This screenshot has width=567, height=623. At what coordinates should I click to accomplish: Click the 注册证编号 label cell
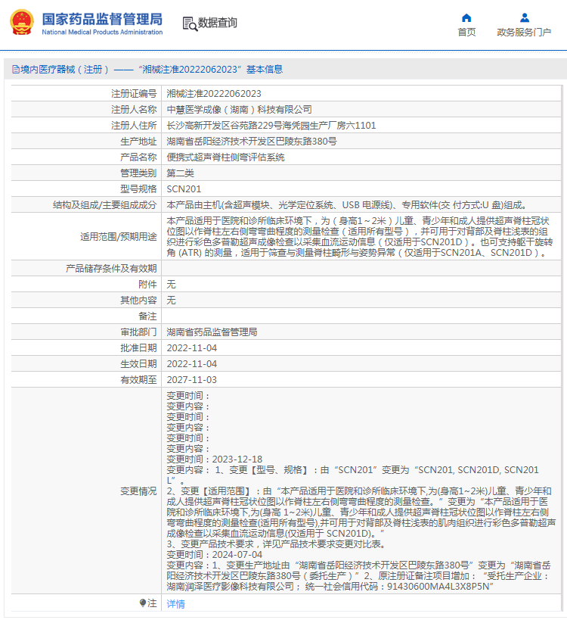[85, 94]
